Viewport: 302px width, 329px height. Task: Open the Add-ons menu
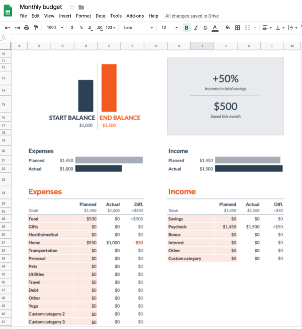(x=135, y=16)
